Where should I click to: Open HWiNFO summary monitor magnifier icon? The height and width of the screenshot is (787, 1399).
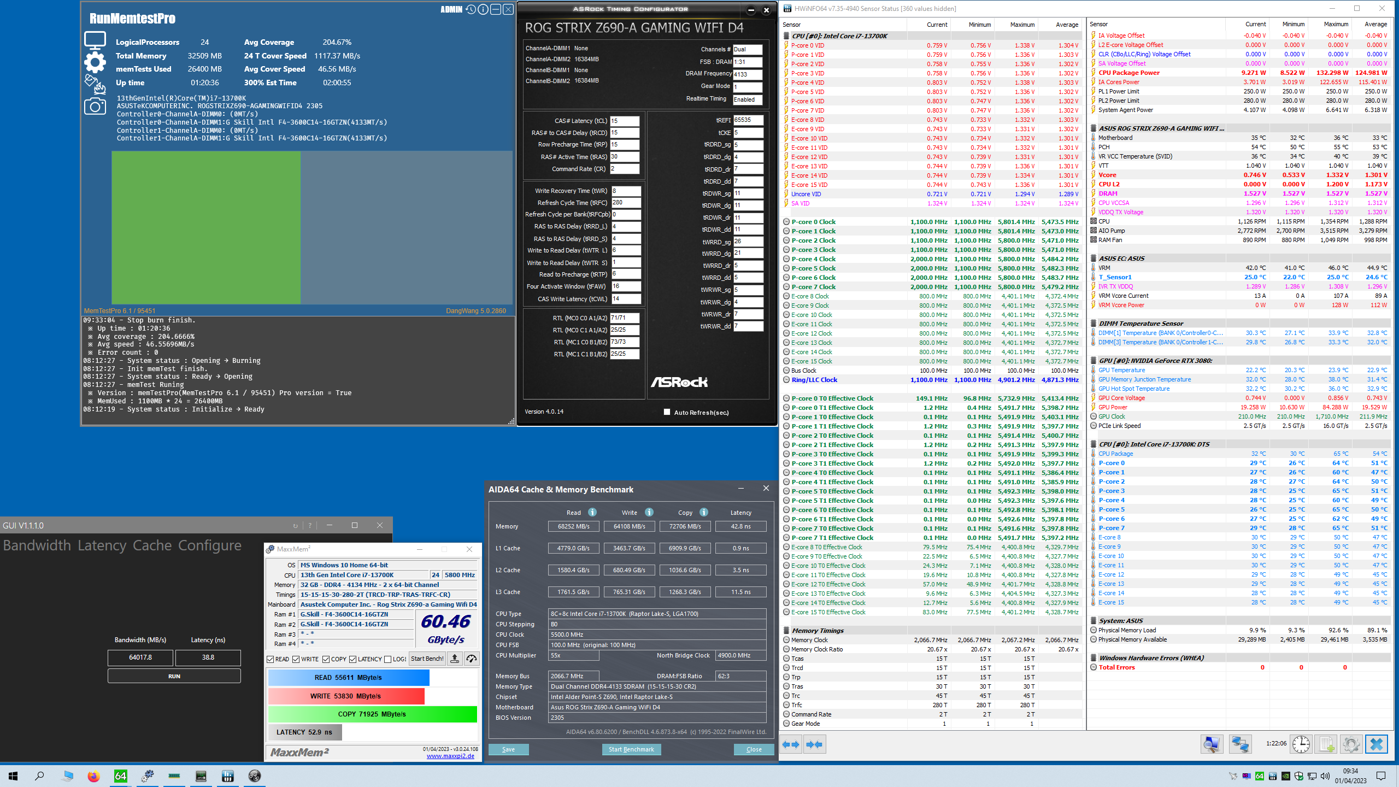coord(1211,744)
